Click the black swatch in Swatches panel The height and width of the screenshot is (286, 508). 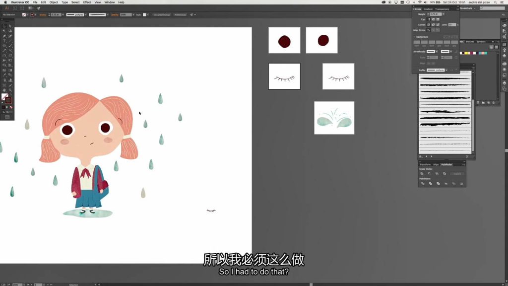[x=463, y=53]
